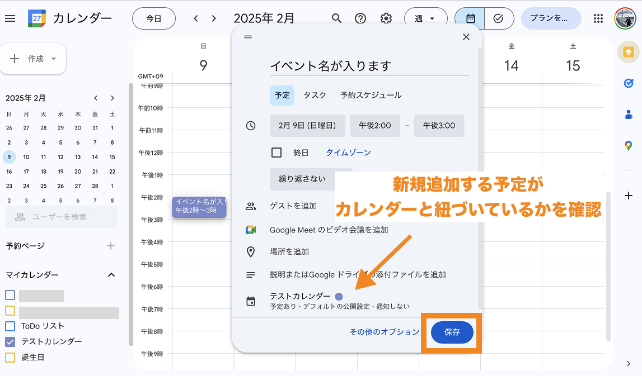Click the 保存 button
The image size is (642, 376).
point(452,332)
